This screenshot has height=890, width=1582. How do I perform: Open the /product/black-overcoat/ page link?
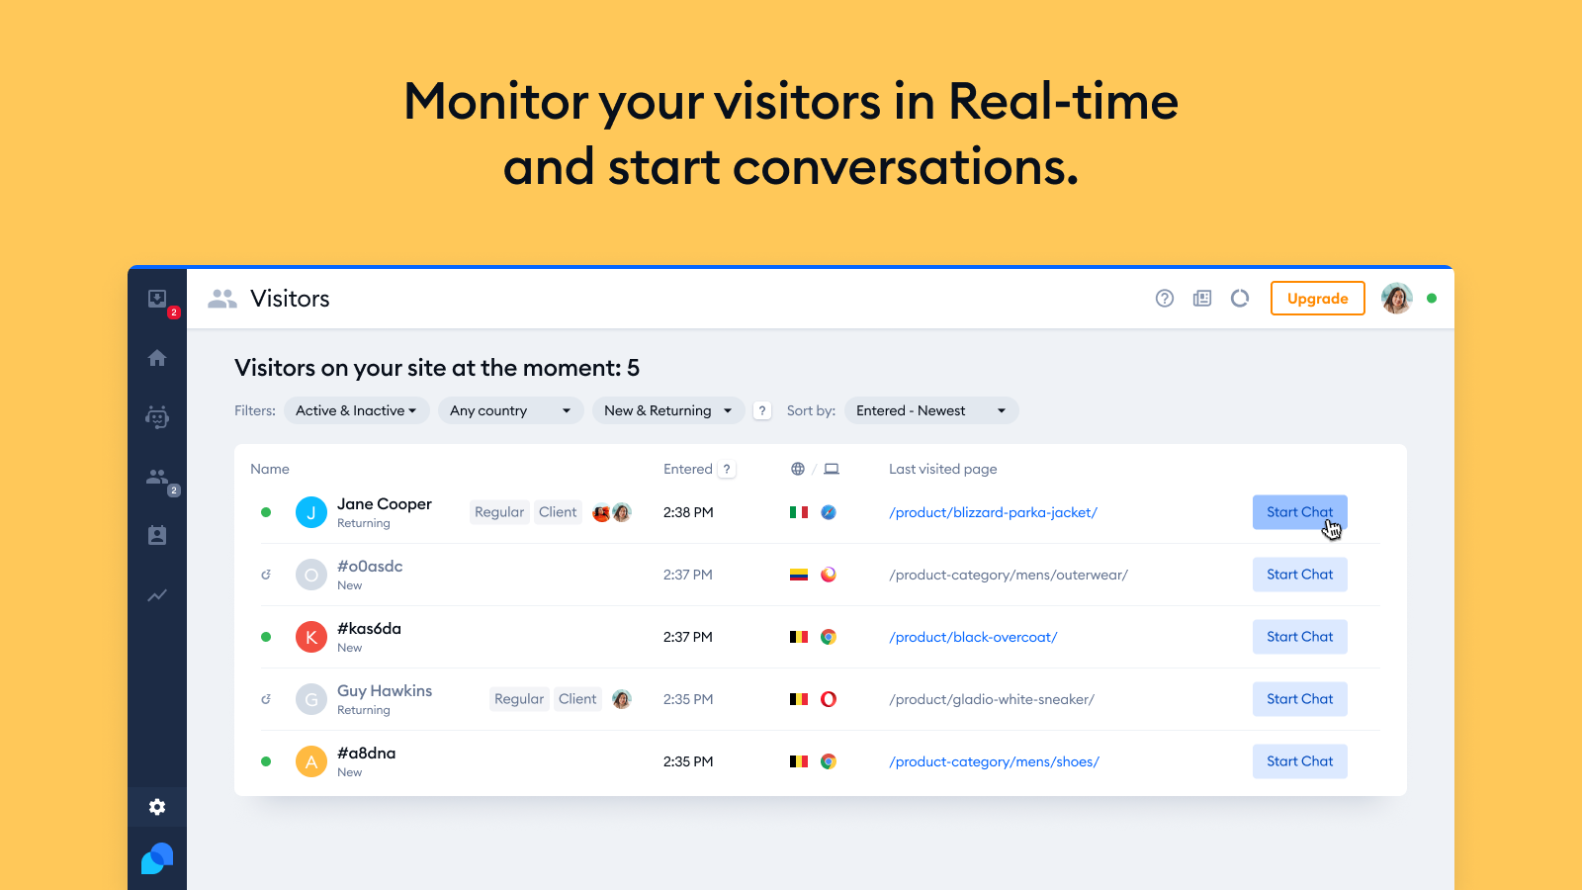click(x=973, y=637)
